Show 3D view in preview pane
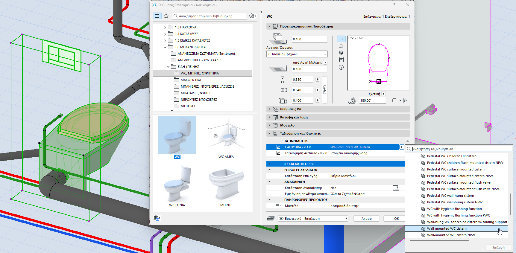The height and width of the screenshot is (253, 516). 341,53
